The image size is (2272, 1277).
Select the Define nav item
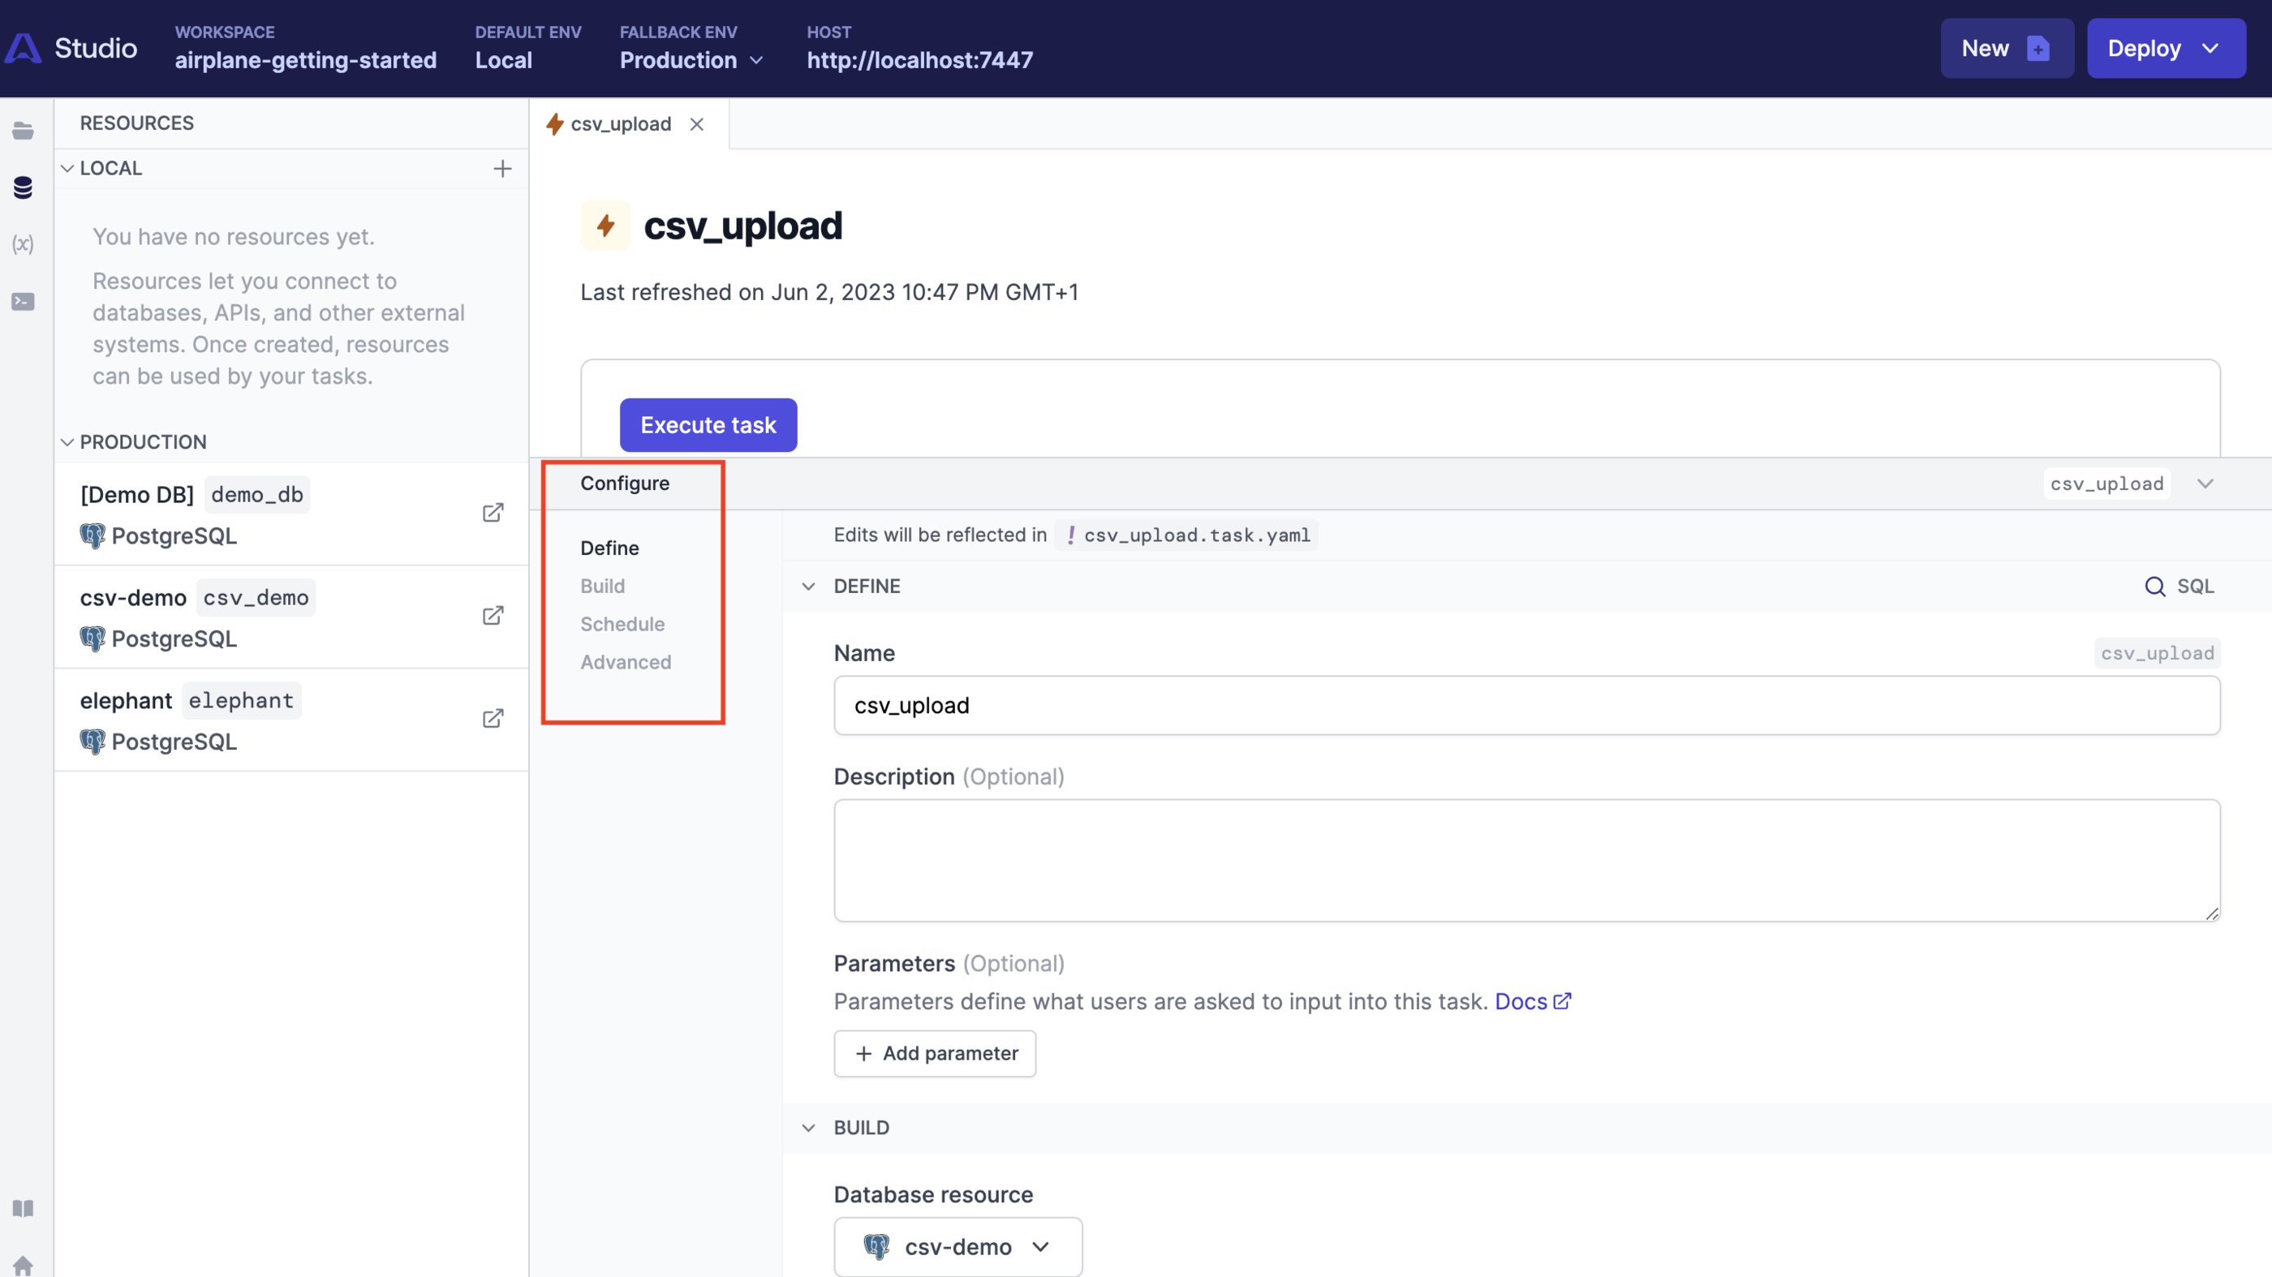[609, 548]
